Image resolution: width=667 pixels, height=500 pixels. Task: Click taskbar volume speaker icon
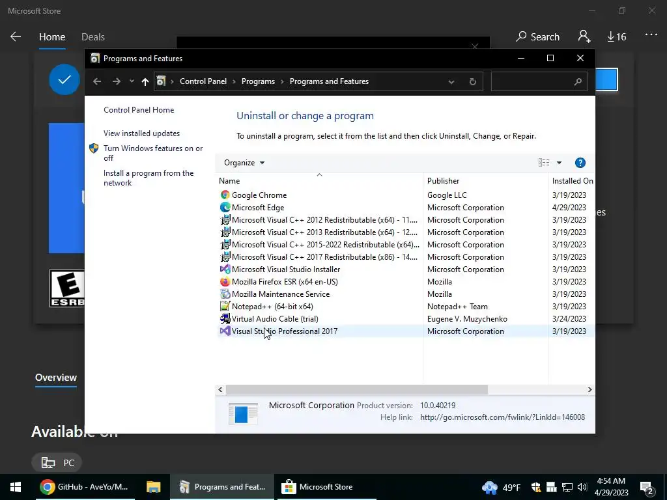point(582,487)
